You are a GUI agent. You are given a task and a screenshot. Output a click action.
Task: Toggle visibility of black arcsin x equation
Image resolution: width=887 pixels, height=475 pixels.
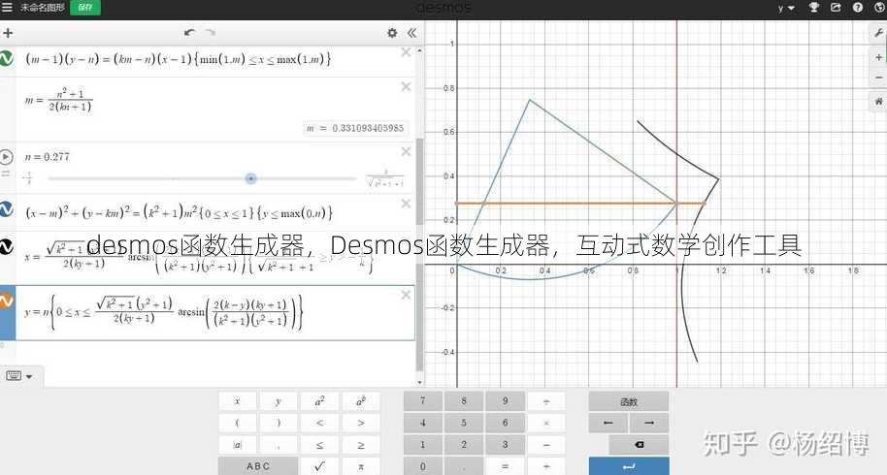[x=6, y=247]
